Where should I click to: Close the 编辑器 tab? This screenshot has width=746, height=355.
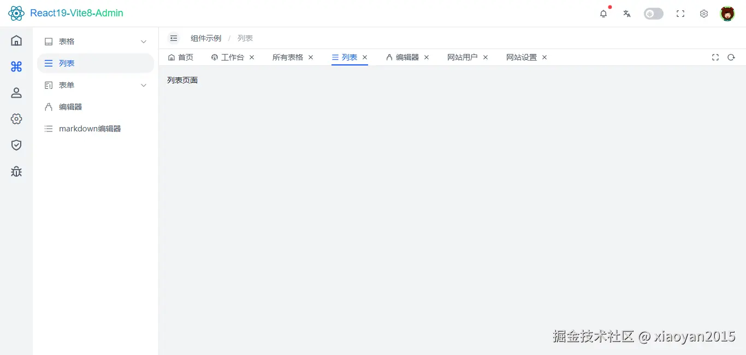click(427, 57)
